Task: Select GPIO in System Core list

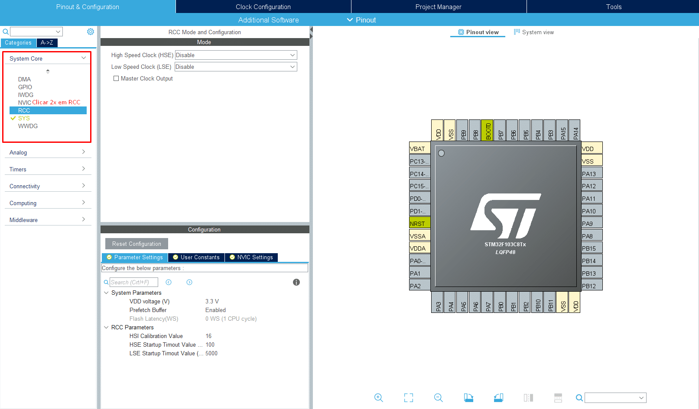Action: pos(25,87)
